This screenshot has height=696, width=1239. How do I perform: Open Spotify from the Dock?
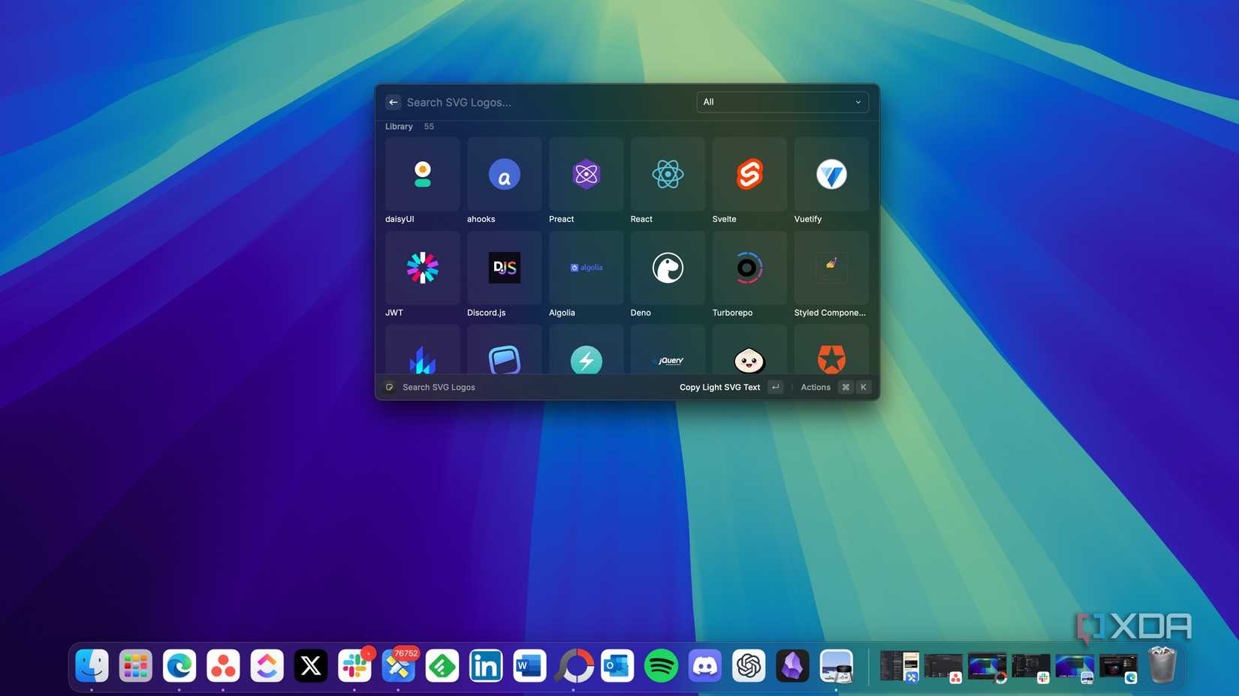pos(660,666)
